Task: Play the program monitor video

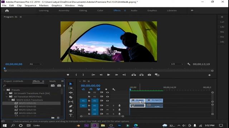Action: coord(108,75)
